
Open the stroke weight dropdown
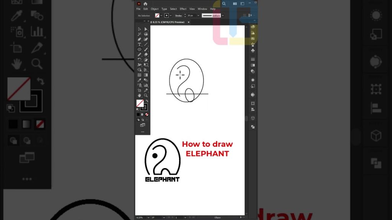tap(198, 15)
